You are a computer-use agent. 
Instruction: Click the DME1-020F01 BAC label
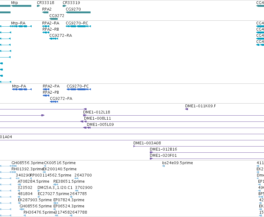[163, 155]
